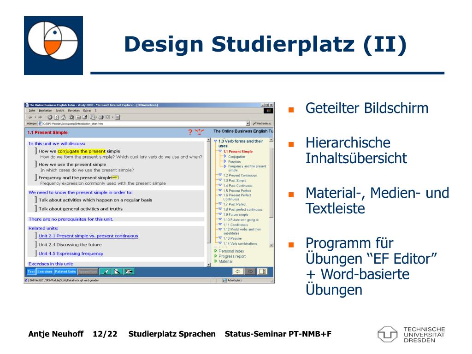Image resolution: width=472 pixels, height=354 pixels.
Task: Expand the Progress report section
Action: point(216,256)
